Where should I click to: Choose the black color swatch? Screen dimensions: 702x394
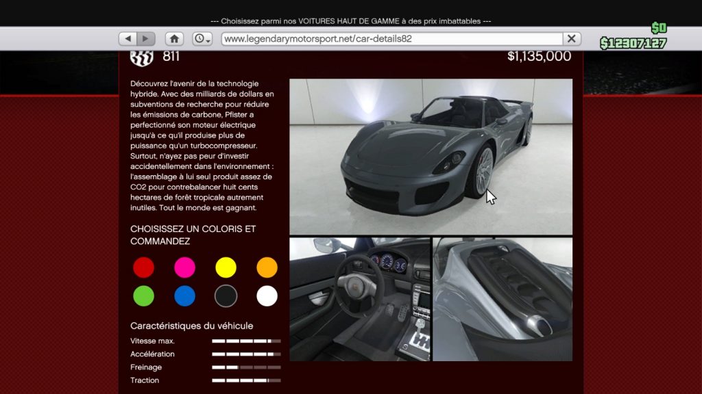[226, 296]
